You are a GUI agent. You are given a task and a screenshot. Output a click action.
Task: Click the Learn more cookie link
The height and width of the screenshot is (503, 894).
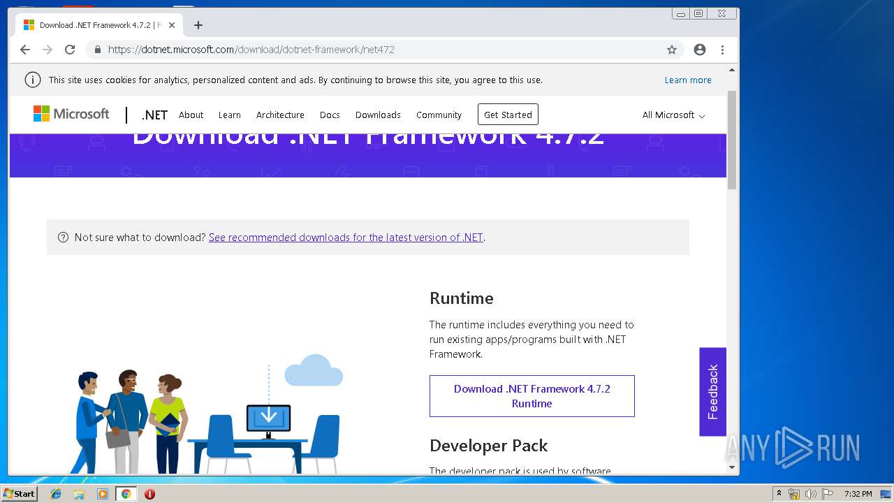(x=688, y=80)
